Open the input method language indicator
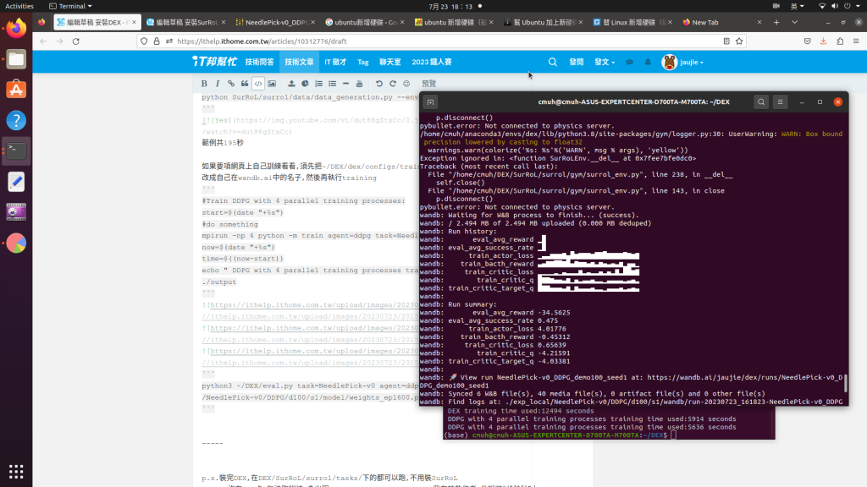This screenshot has height=487, width=867. (x=797, y=6)
